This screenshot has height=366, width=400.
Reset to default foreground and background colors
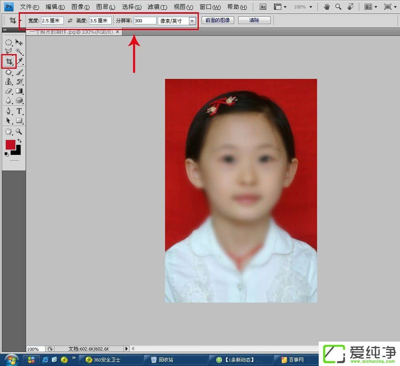(6, 154)
